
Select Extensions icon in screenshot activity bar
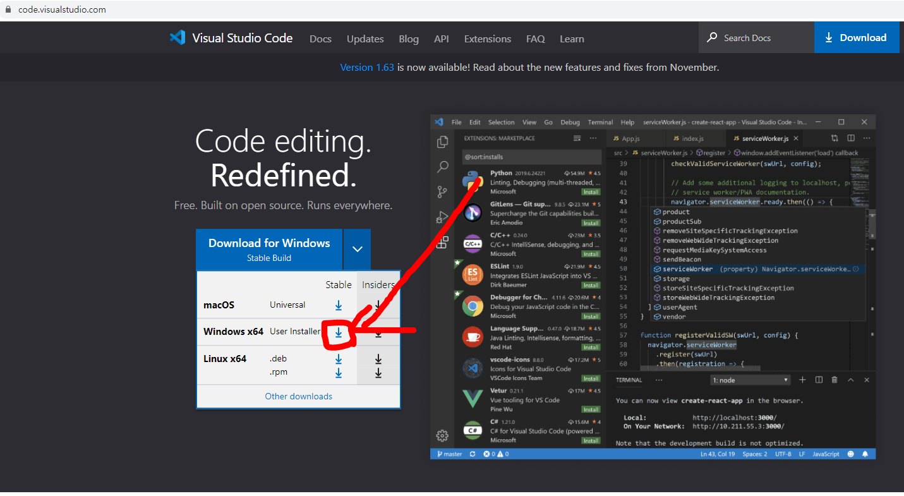[442, 242]
